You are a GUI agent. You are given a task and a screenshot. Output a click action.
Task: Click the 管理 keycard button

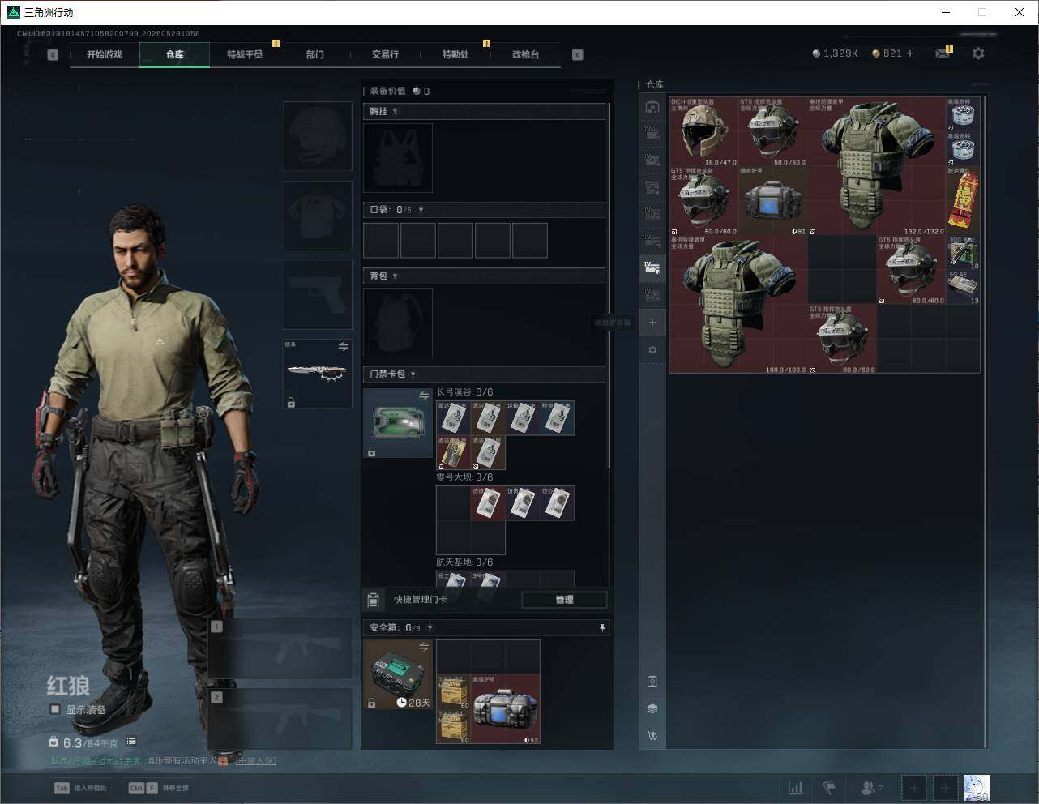tap(564, 600)
